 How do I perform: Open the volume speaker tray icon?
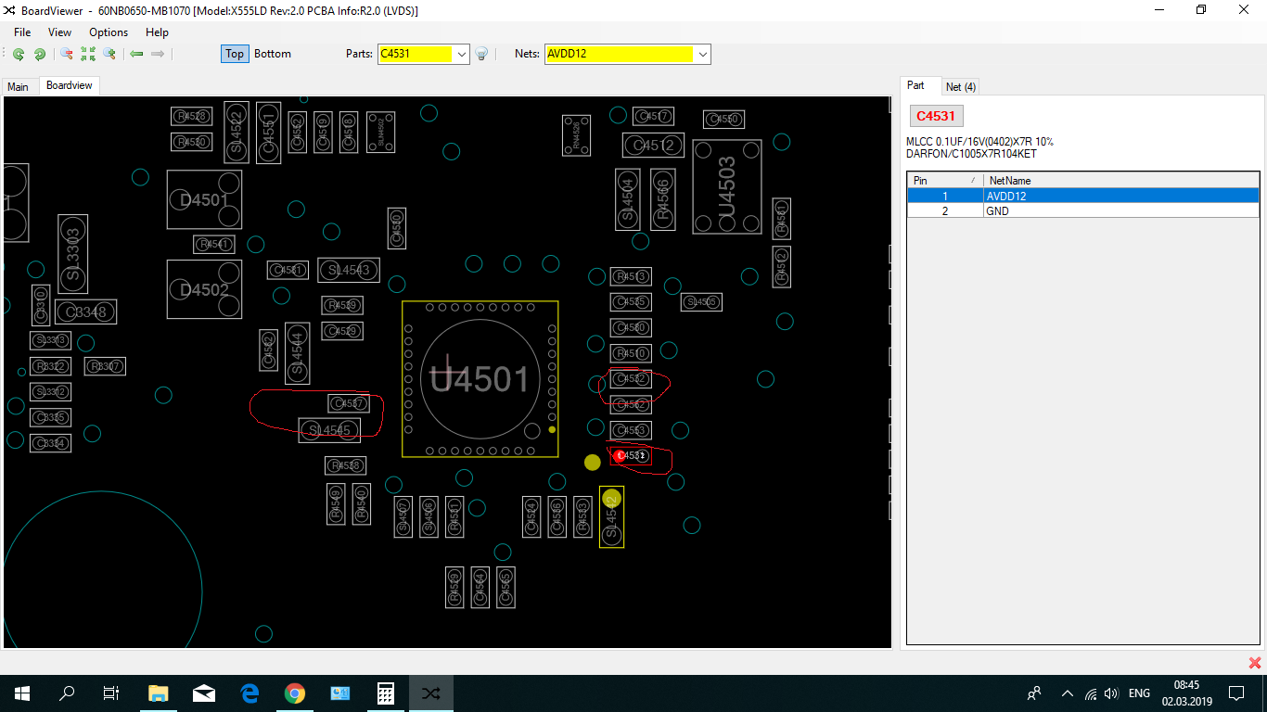[1111, 693]
